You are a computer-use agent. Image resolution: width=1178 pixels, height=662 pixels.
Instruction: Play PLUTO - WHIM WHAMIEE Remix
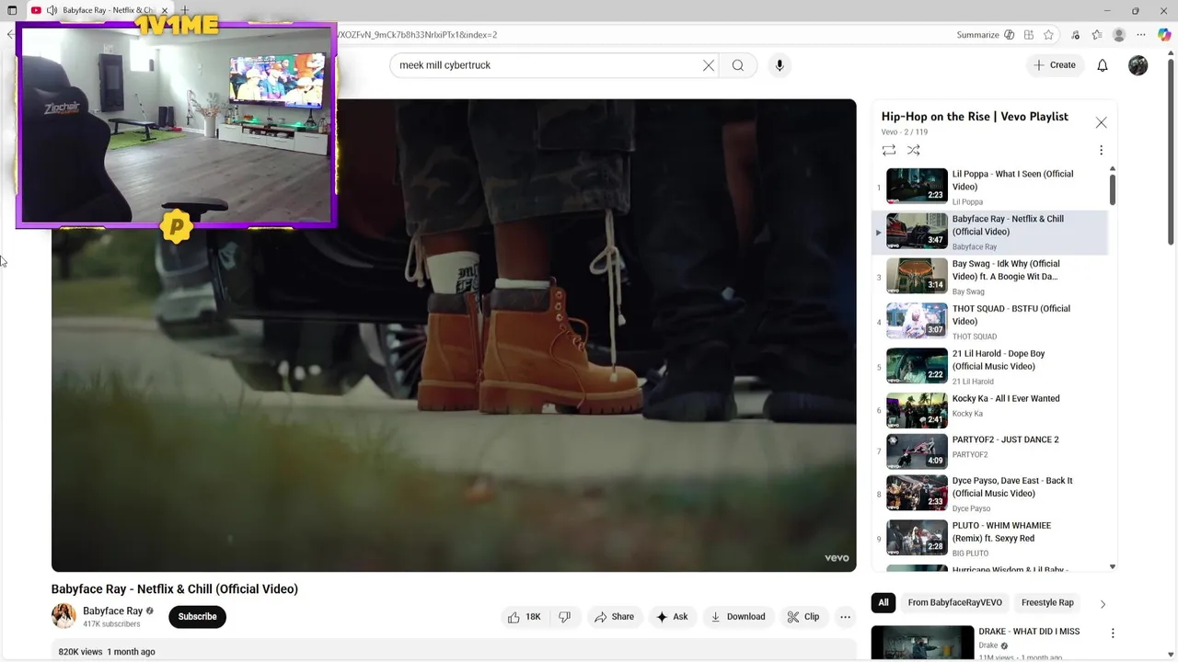[x=992, y=538]
